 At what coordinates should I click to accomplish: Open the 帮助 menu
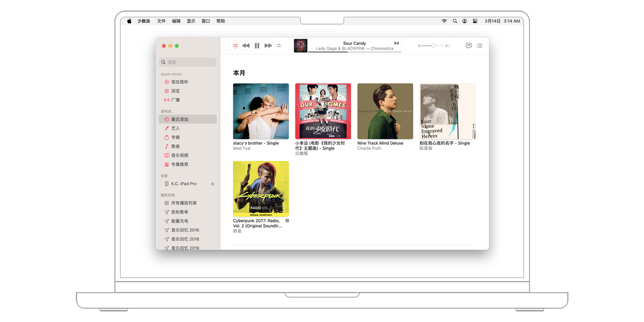(221, 21)
